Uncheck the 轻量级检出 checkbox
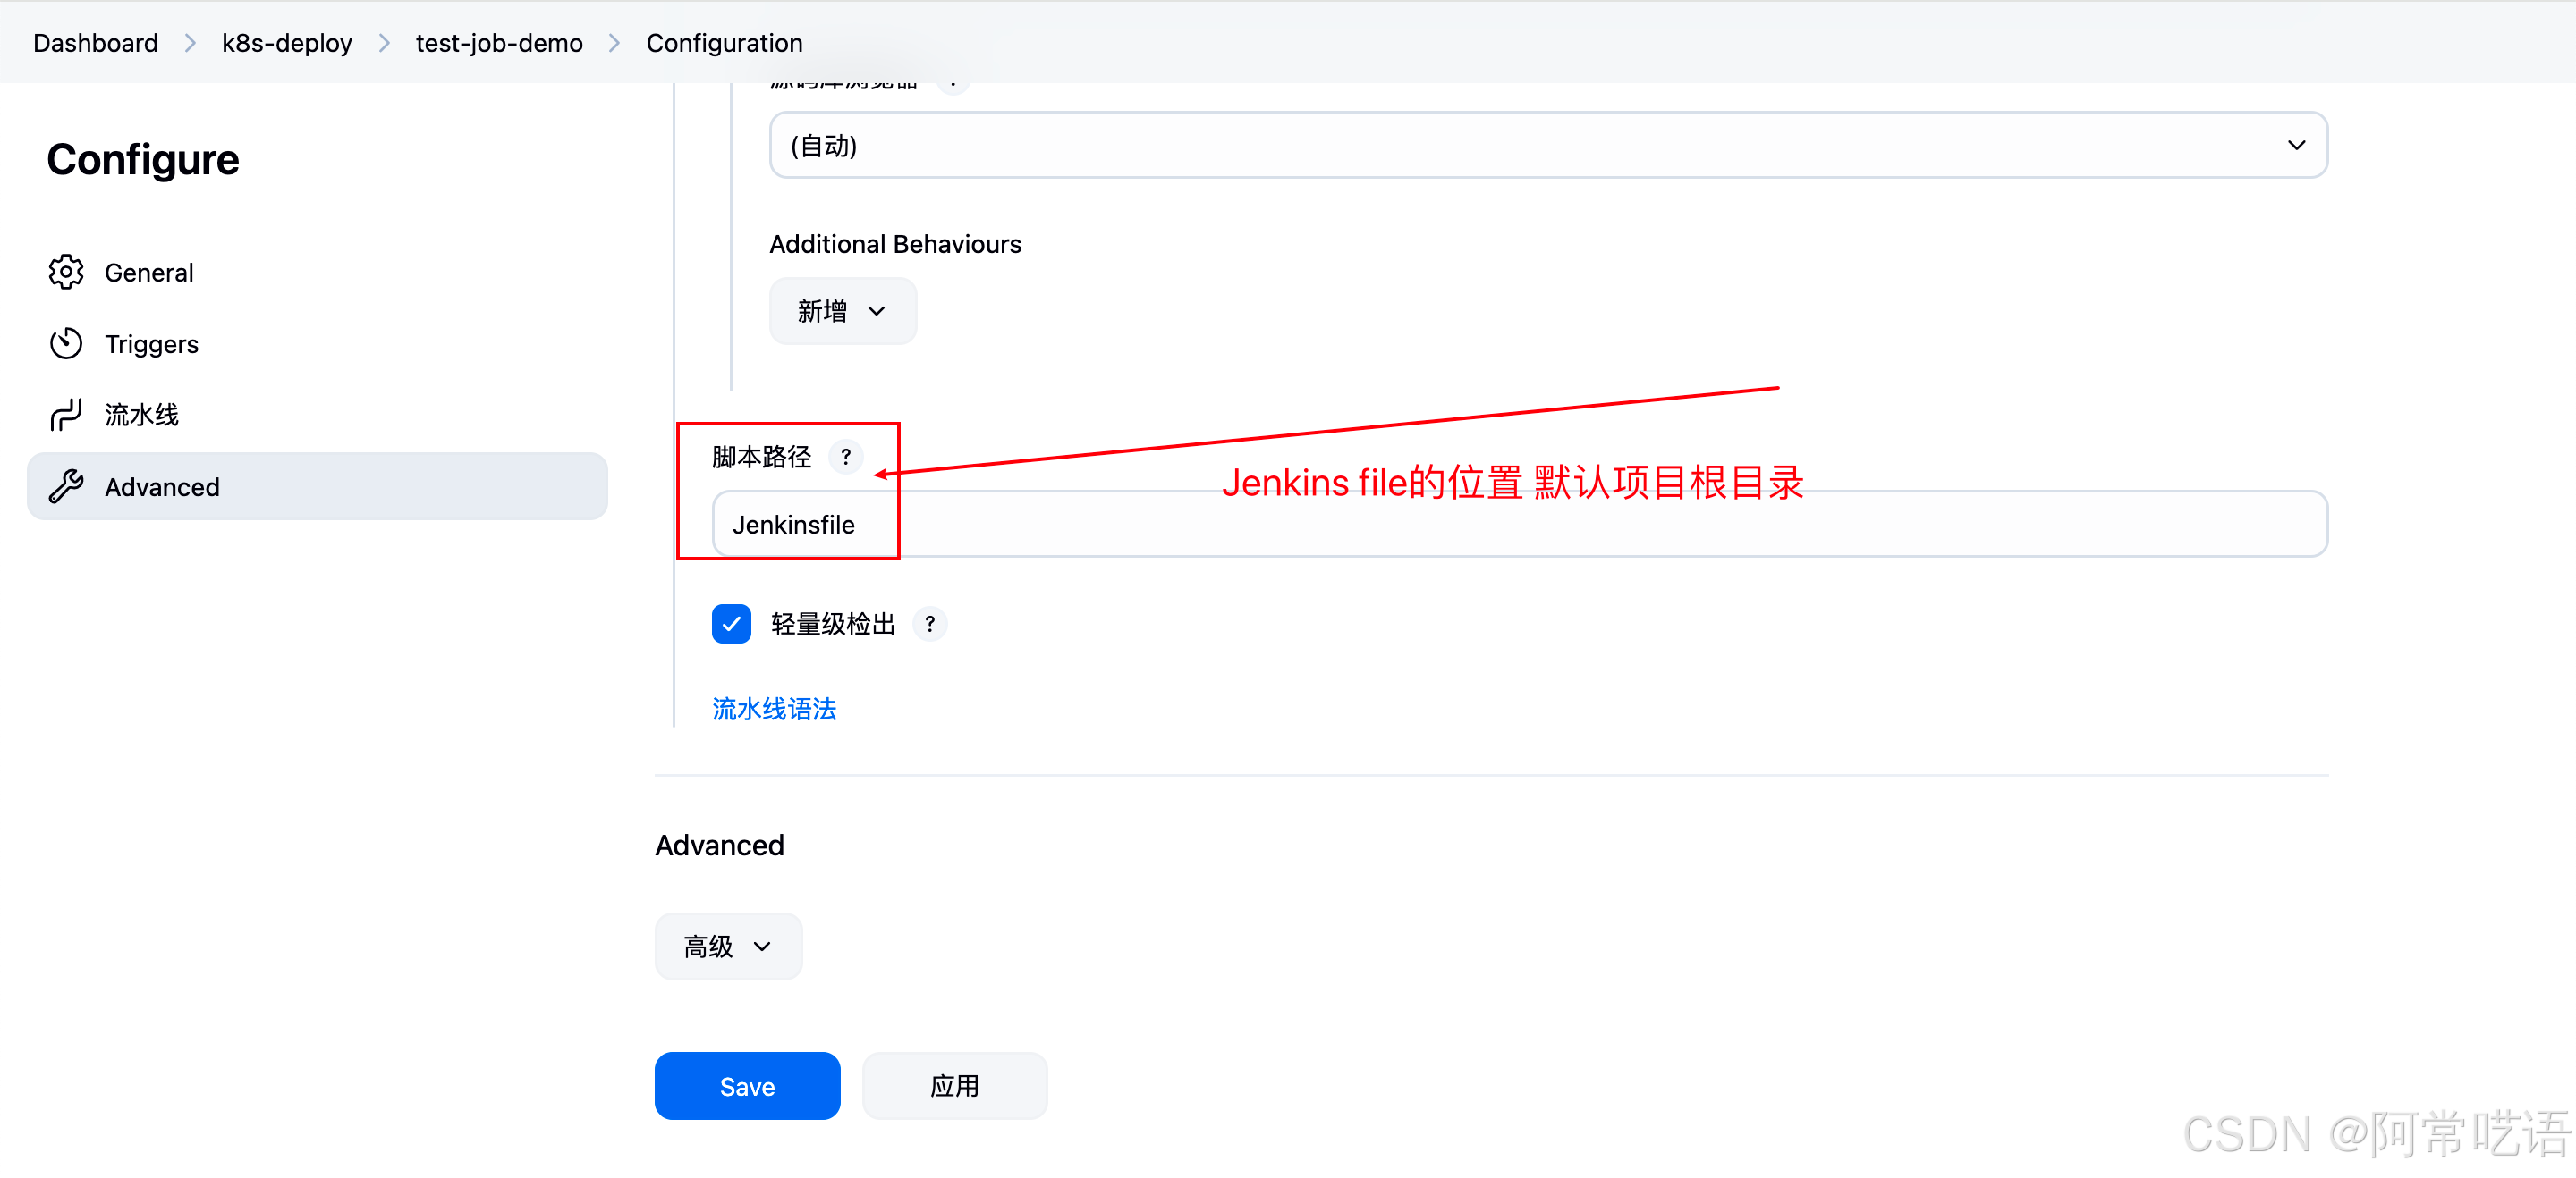Screen dimensions: 2576x1178 point(731,625)
